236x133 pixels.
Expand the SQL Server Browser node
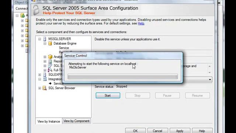click(39, 88)
